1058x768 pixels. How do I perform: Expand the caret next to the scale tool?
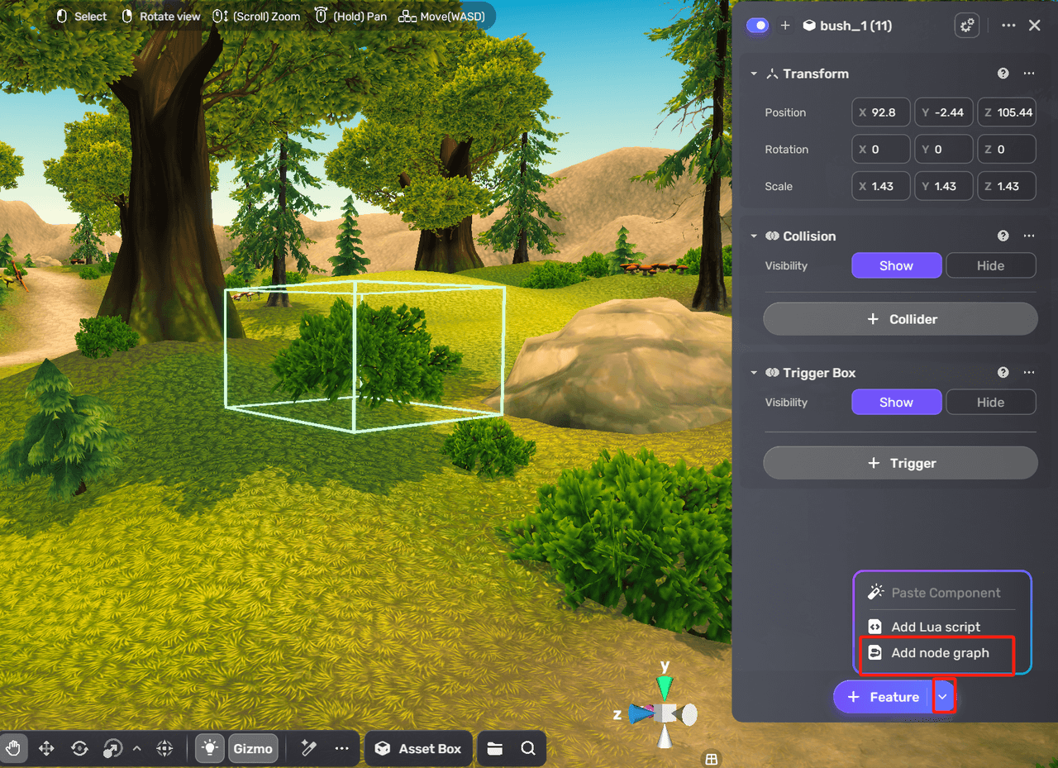pos(137,748)
